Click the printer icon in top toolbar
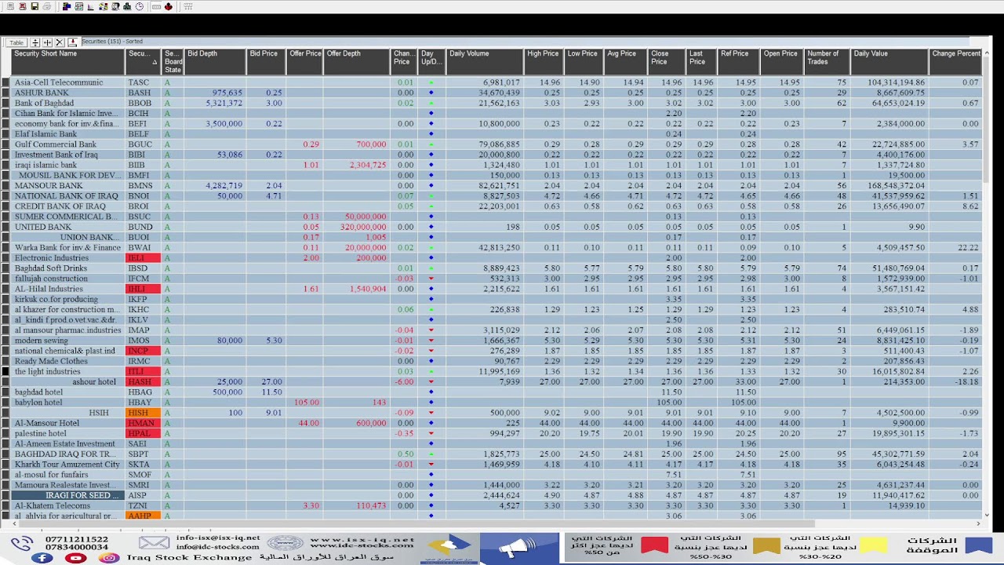This screenshot has height=565, width=1004. tap(47, 6)
